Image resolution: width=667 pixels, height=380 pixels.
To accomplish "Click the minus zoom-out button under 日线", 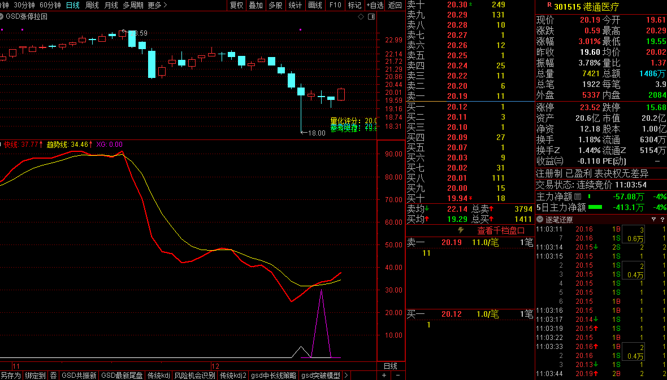I will (x=397, y=375).
